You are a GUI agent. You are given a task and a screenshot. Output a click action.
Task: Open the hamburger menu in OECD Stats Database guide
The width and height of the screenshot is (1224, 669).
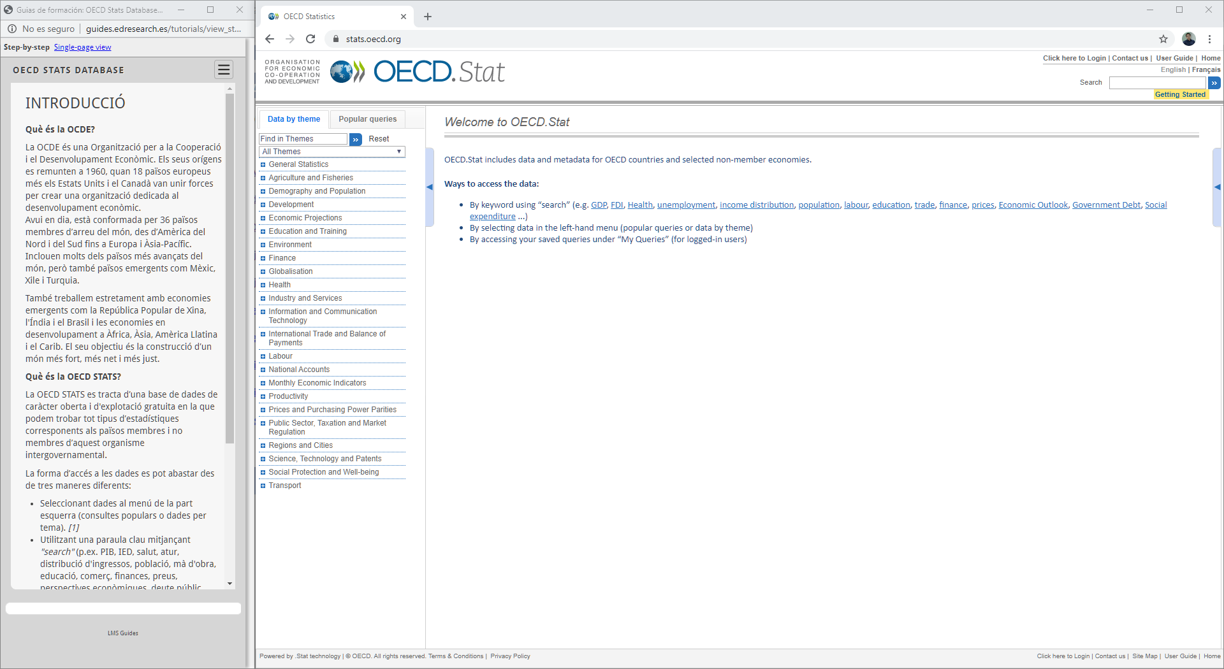224,69
